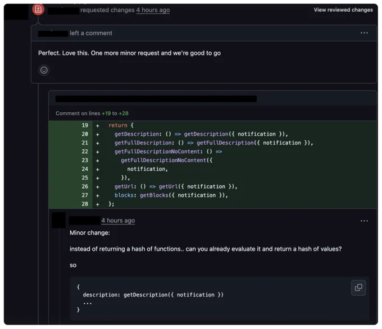Open 'View reviewed changes' link
382x329 pixels.
coord(343,10)
